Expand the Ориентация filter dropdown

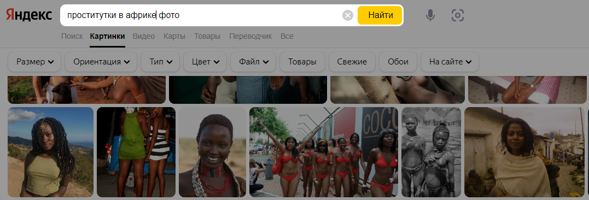101,62
